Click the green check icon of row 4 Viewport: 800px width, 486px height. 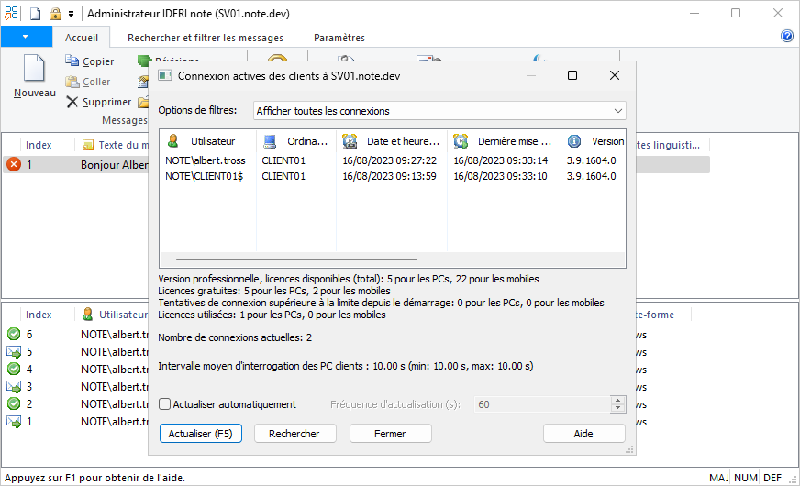pos(14,369)
